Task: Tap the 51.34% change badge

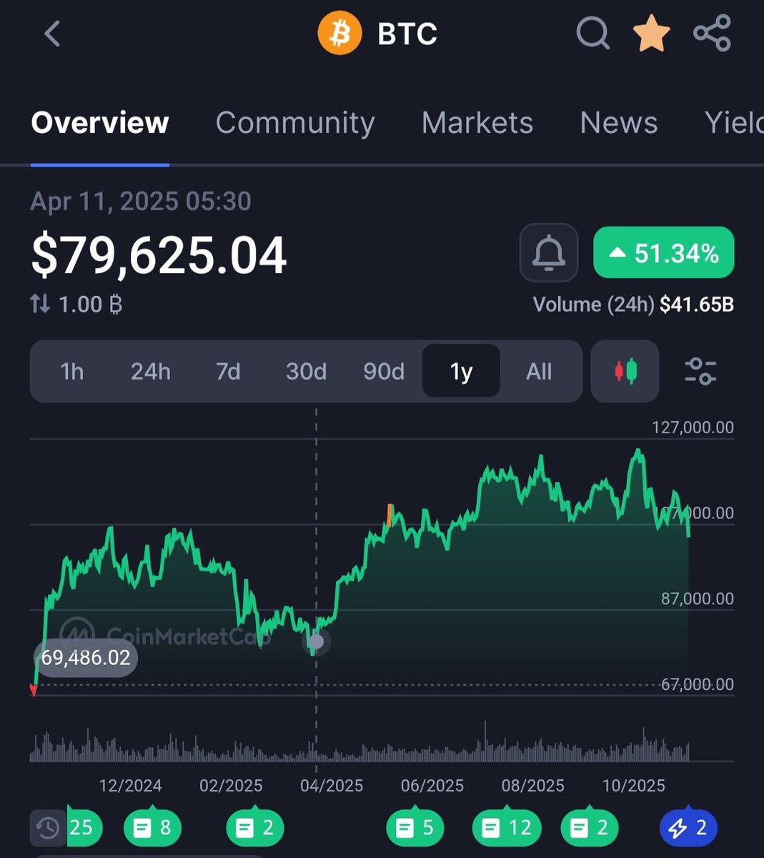Action: tap(664, 252)
